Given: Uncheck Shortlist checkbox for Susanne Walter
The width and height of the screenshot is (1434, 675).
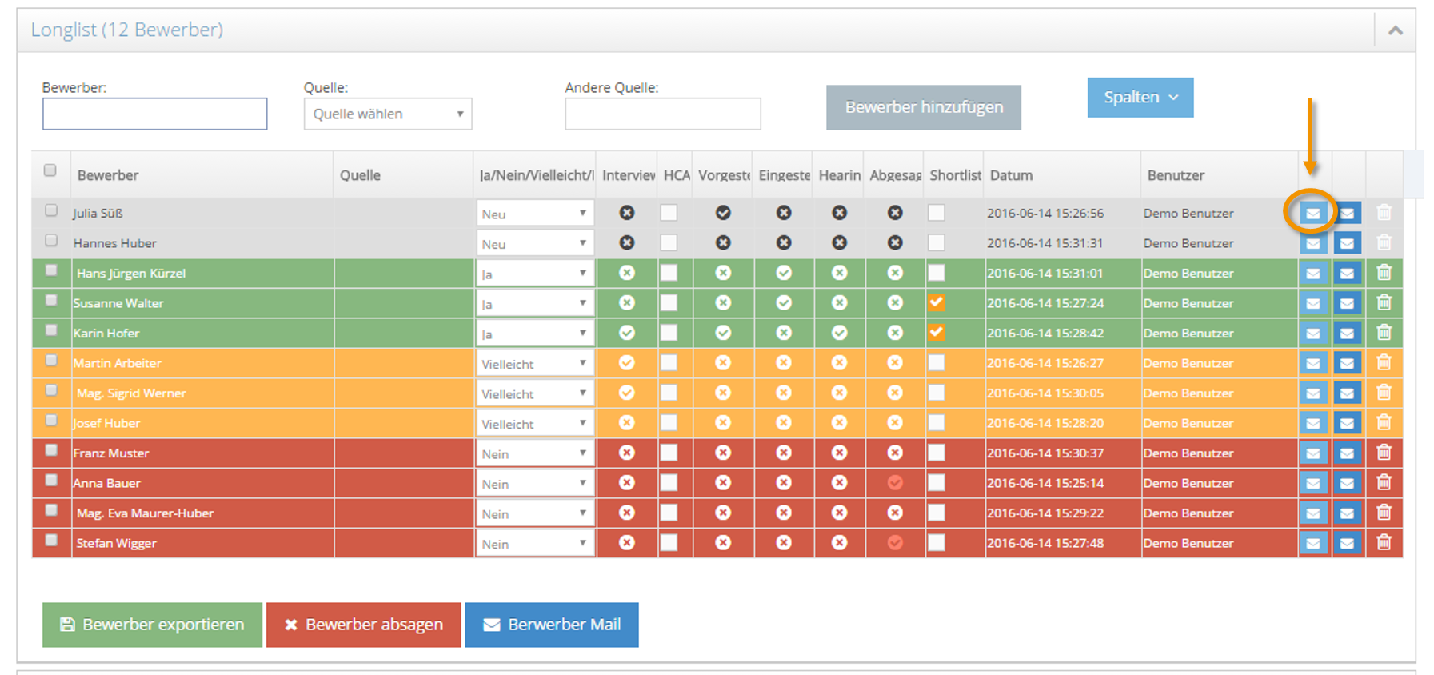Looking at the screenshot, I should [937, 303].
